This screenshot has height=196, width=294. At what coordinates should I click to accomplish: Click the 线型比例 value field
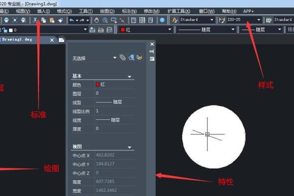click(x=115, y=111)
